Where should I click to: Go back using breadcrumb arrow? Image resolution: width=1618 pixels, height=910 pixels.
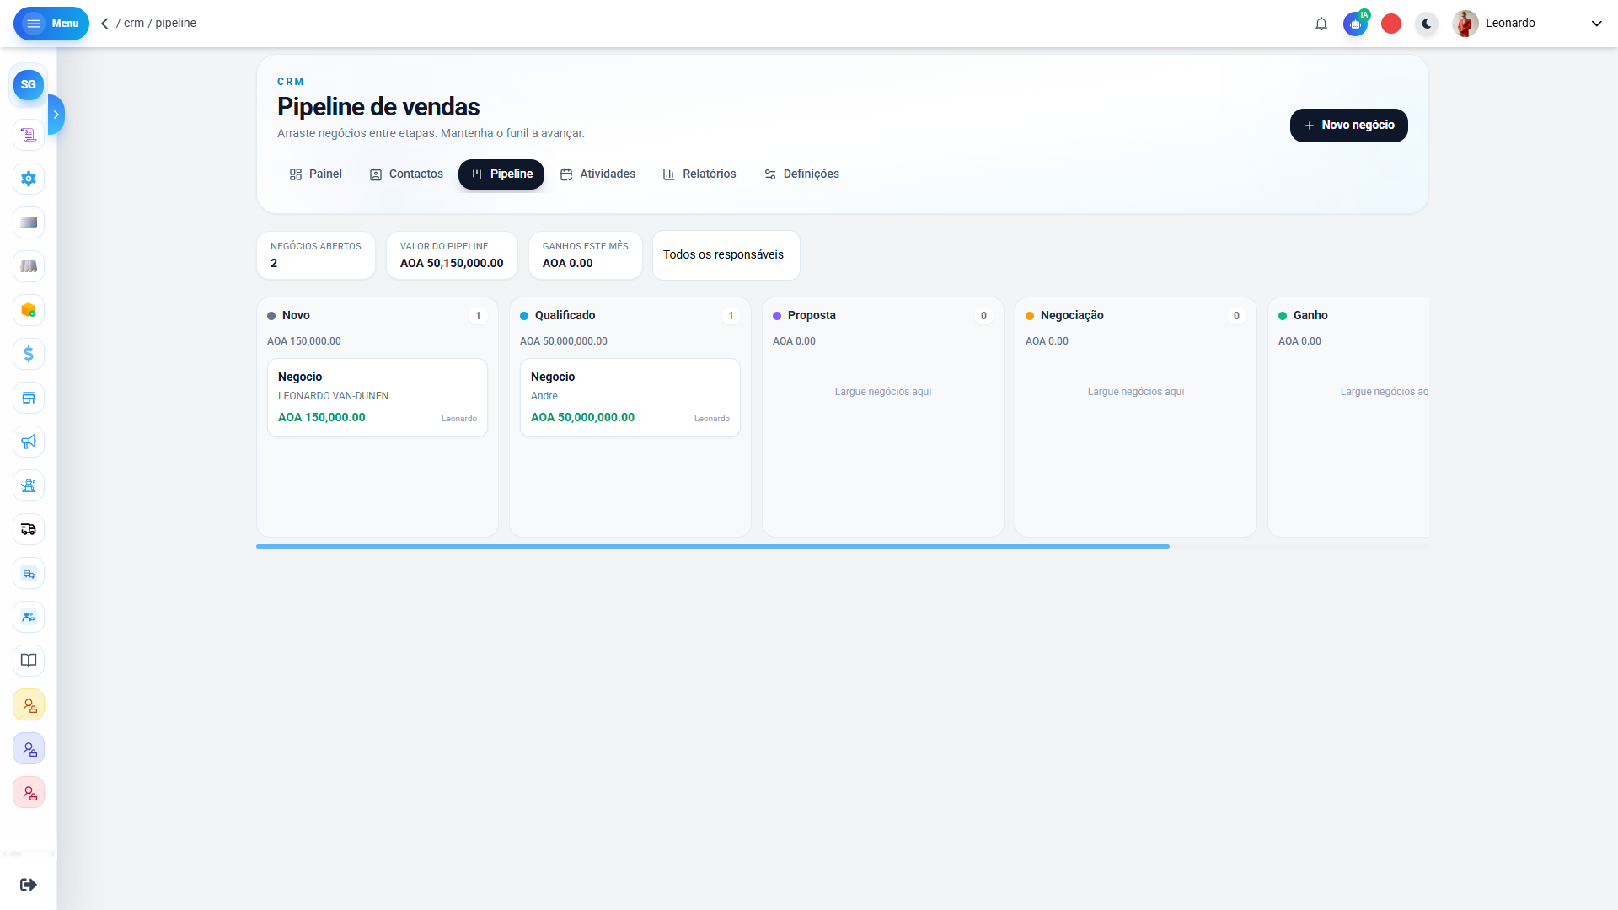(105, 24)
